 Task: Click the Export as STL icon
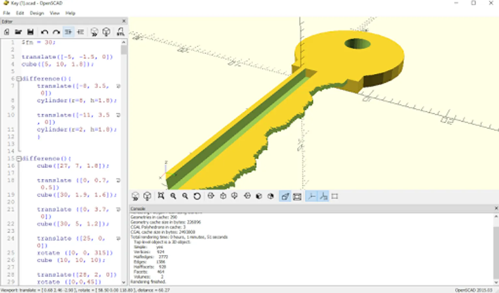120,32
